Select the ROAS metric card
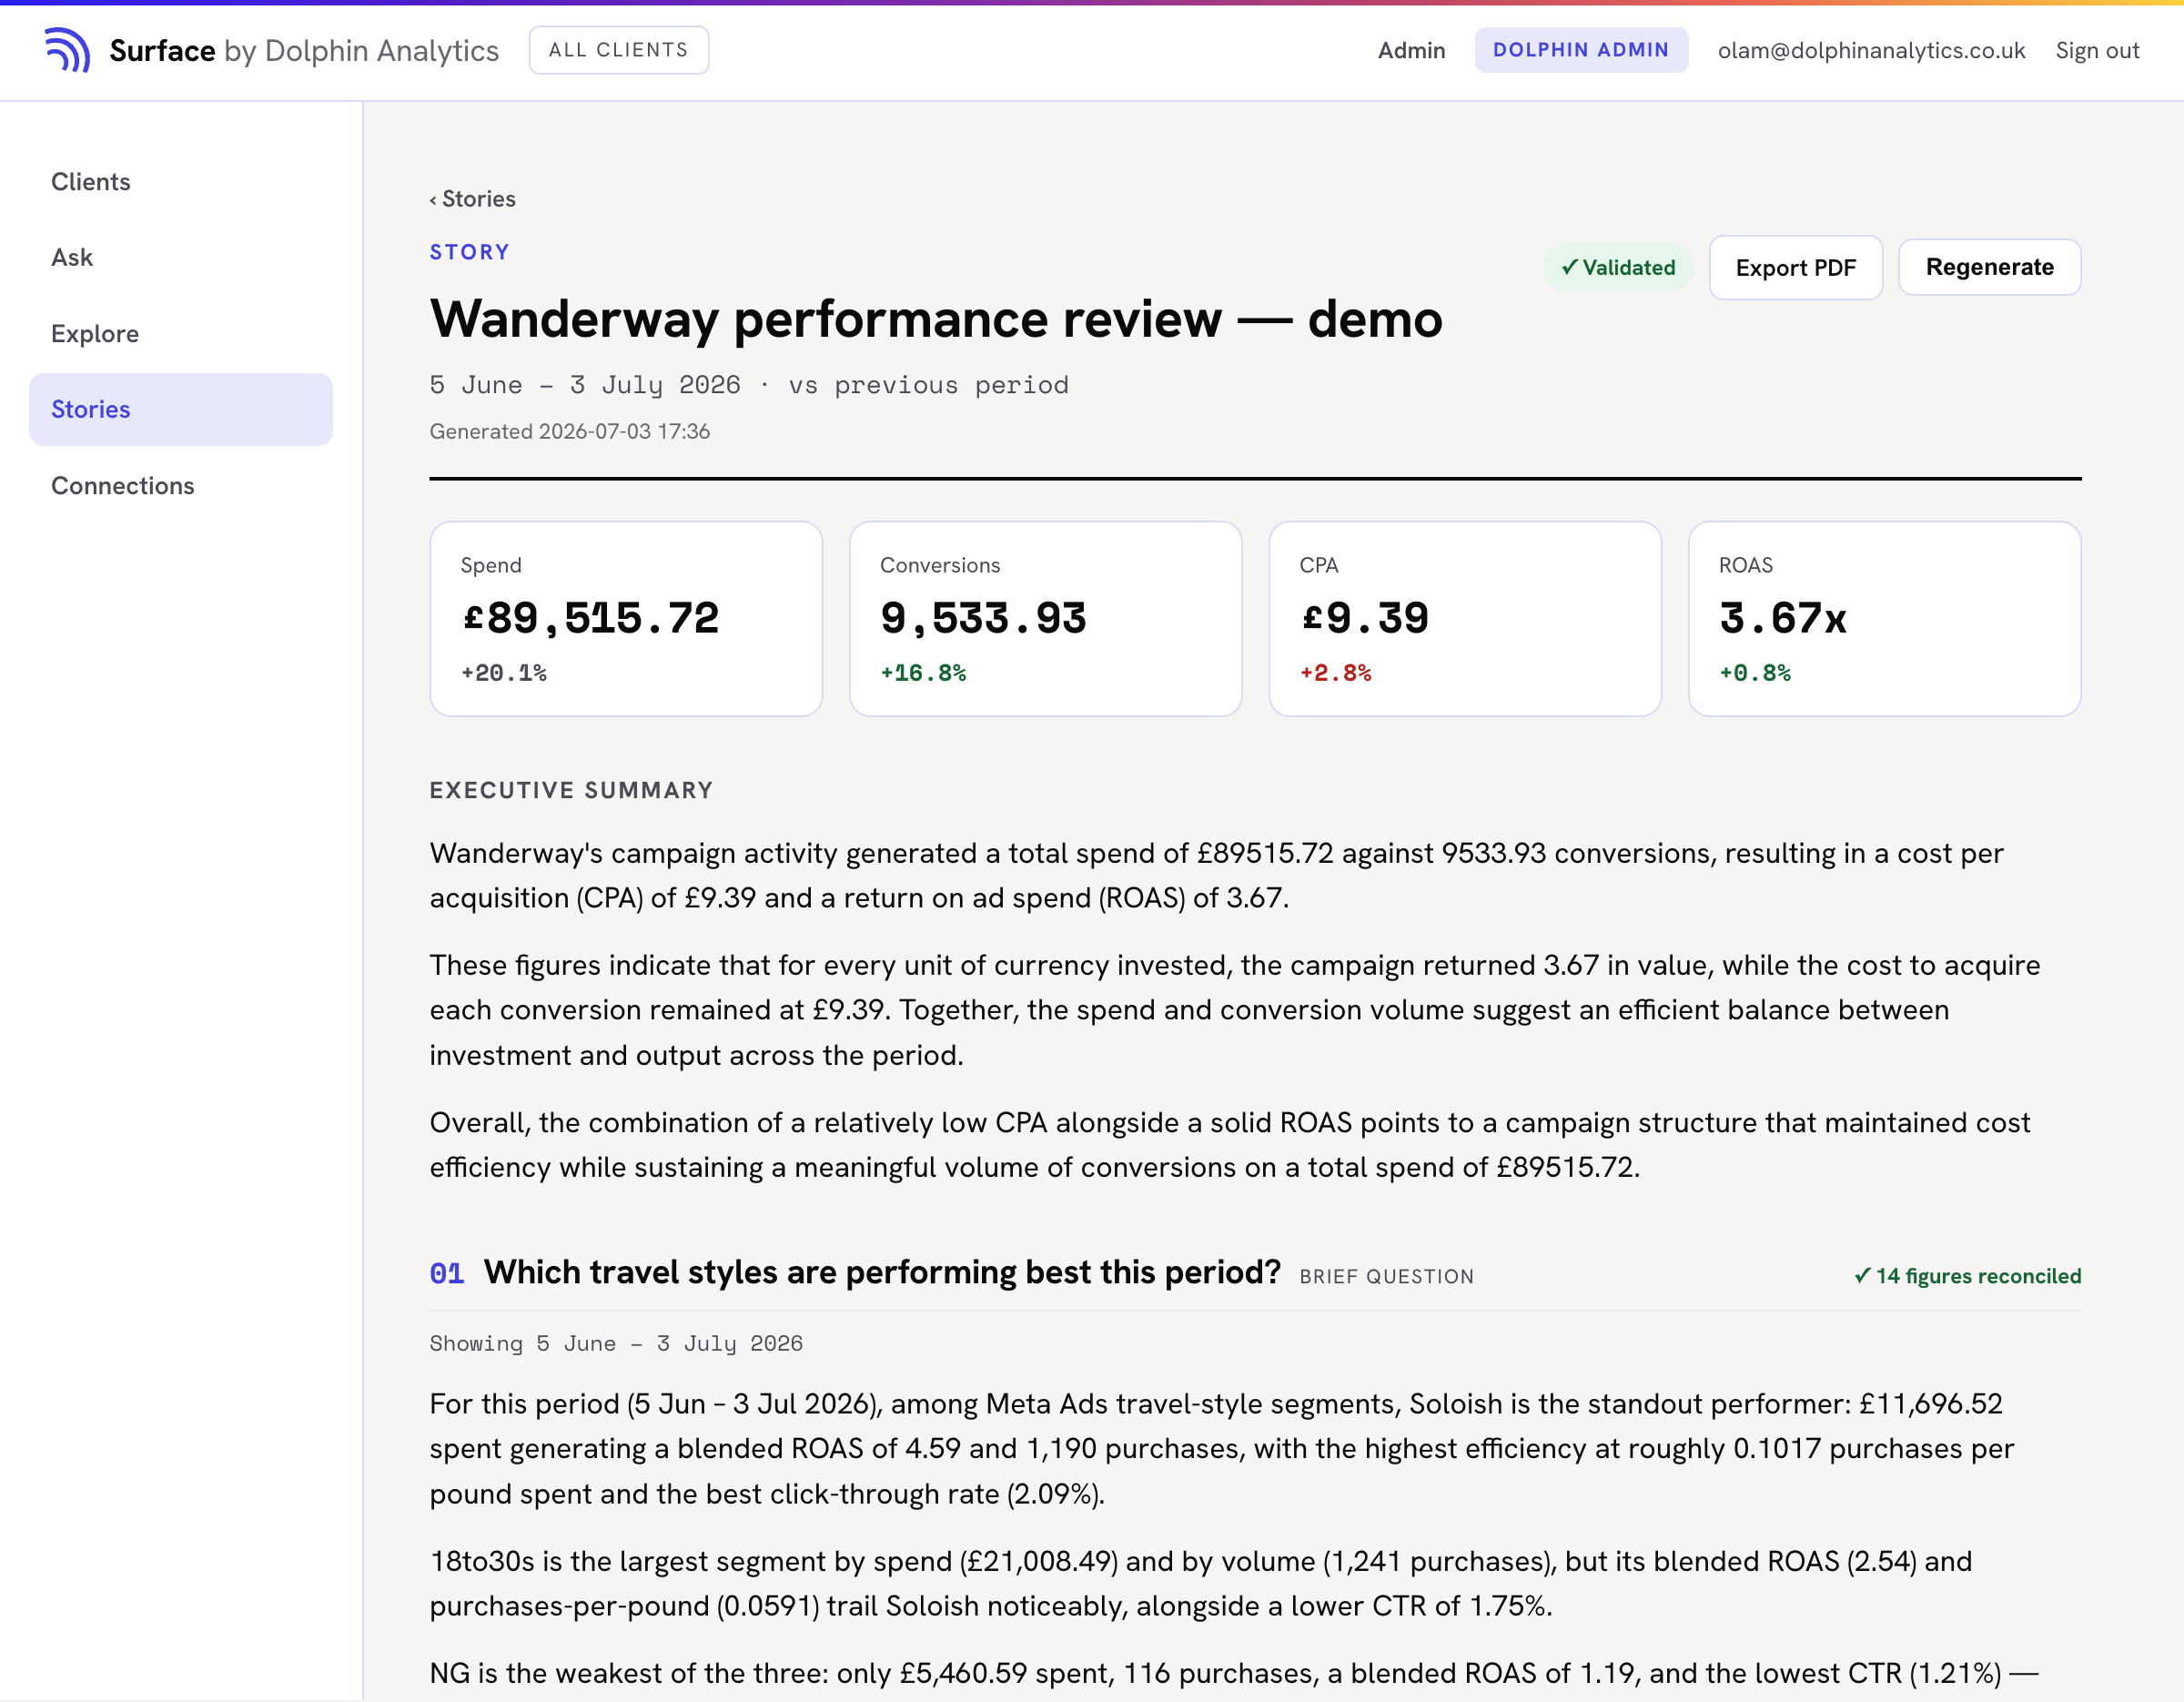The image size is (2184, 1702). click(x=1885, y=619)
